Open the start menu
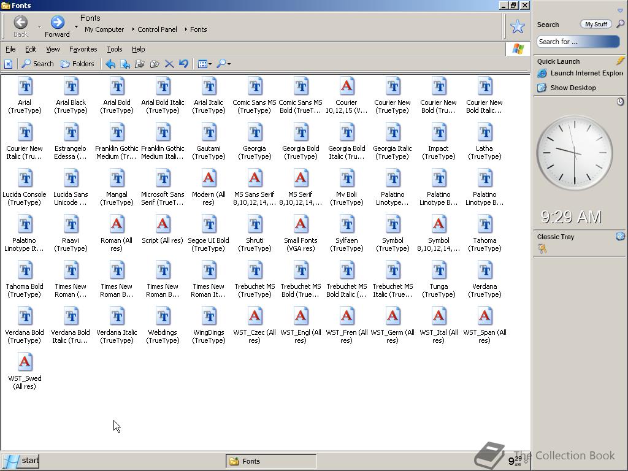 coord(20,461)
